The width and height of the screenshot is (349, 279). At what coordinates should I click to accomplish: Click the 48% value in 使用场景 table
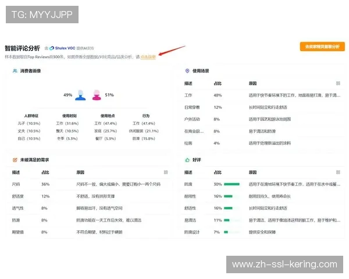click(x=218, y=95)
